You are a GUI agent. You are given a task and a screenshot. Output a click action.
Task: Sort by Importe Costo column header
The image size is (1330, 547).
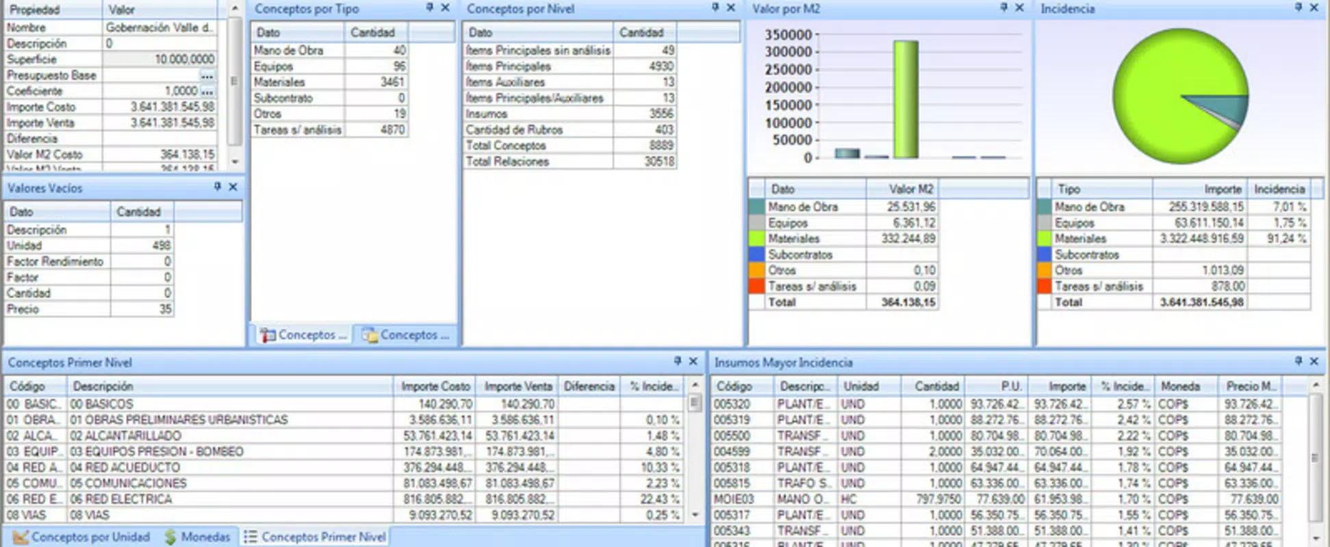[435, 386]
